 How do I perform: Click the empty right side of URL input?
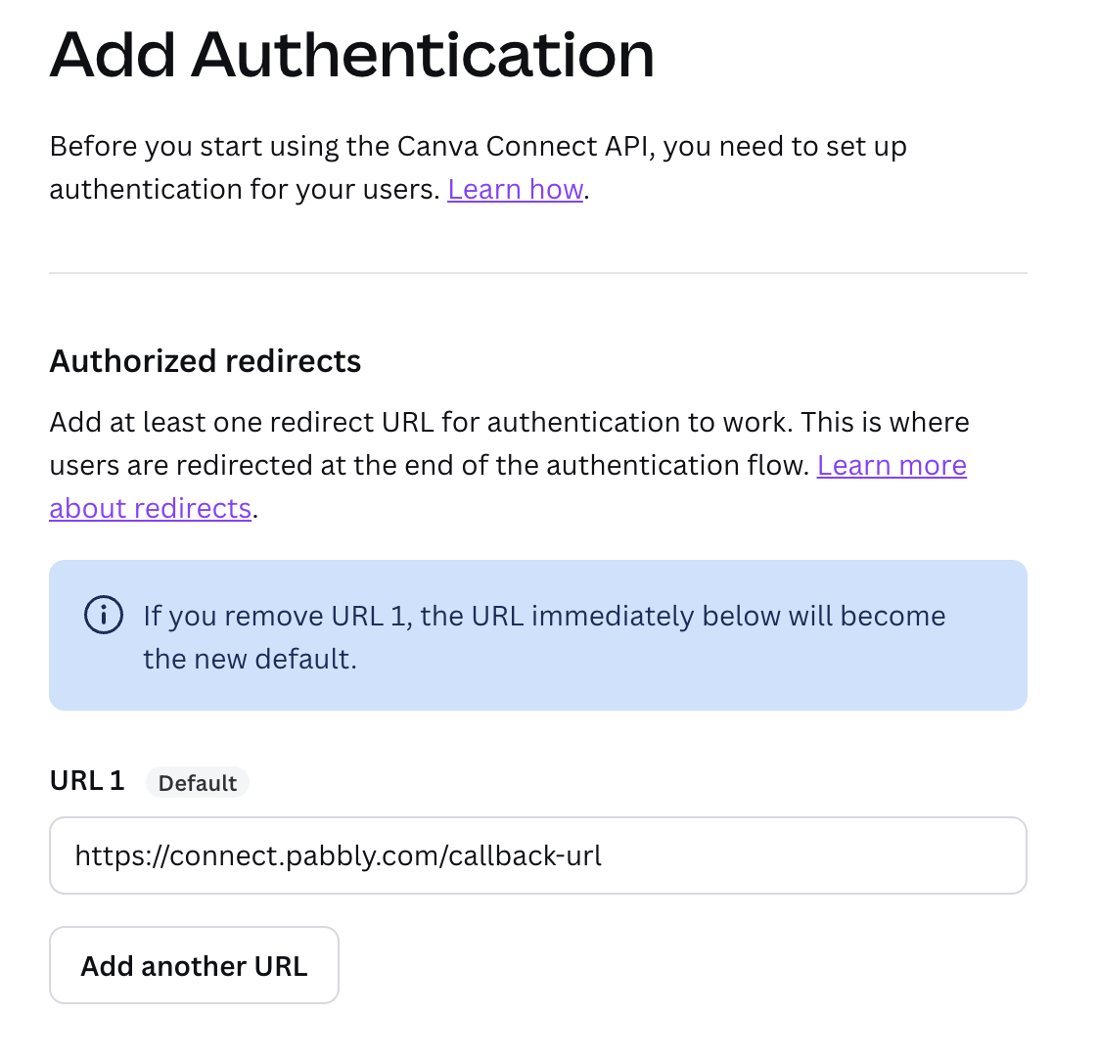(x=812, y=855)
